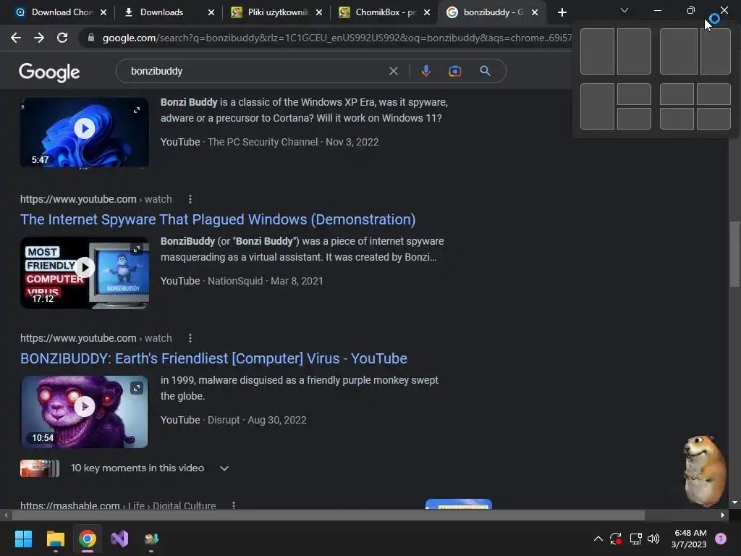741x556 pixels.
Task: Open a new tab with the plus button
Action: (562, 12)
